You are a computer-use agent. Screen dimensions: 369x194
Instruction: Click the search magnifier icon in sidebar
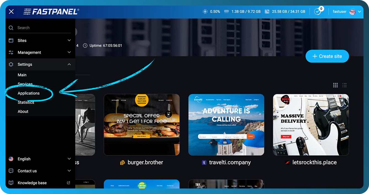[11, 28]
